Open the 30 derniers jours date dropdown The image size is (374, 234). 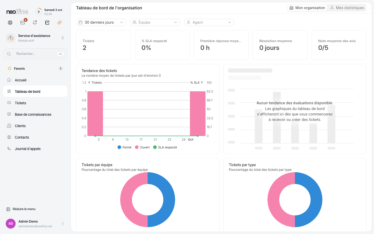pos(101,22)
